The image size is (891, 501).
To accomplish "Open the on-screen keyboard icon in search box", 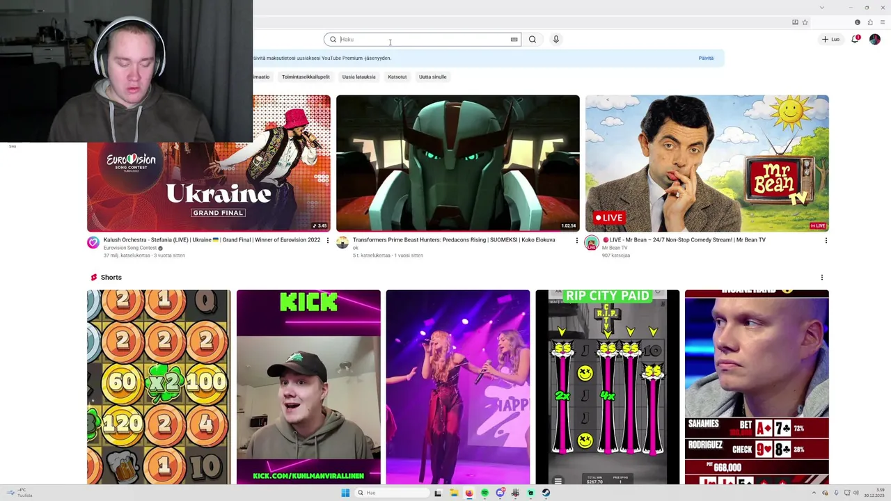I will click(x=514, y=40).
